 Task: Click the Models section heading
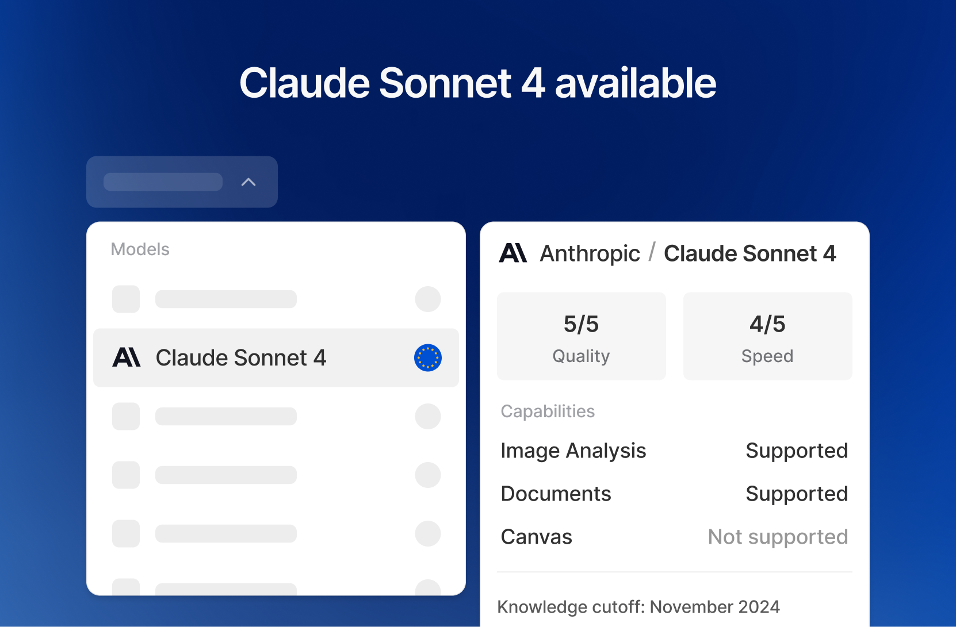[x=140, y=249]
